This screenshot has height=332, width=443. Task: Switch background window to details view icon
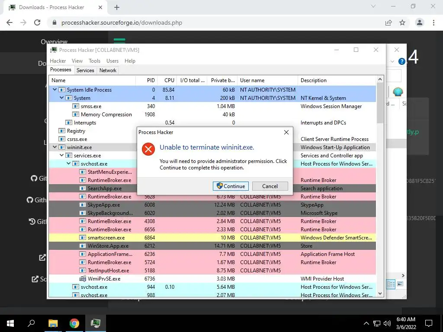point(391,284)
